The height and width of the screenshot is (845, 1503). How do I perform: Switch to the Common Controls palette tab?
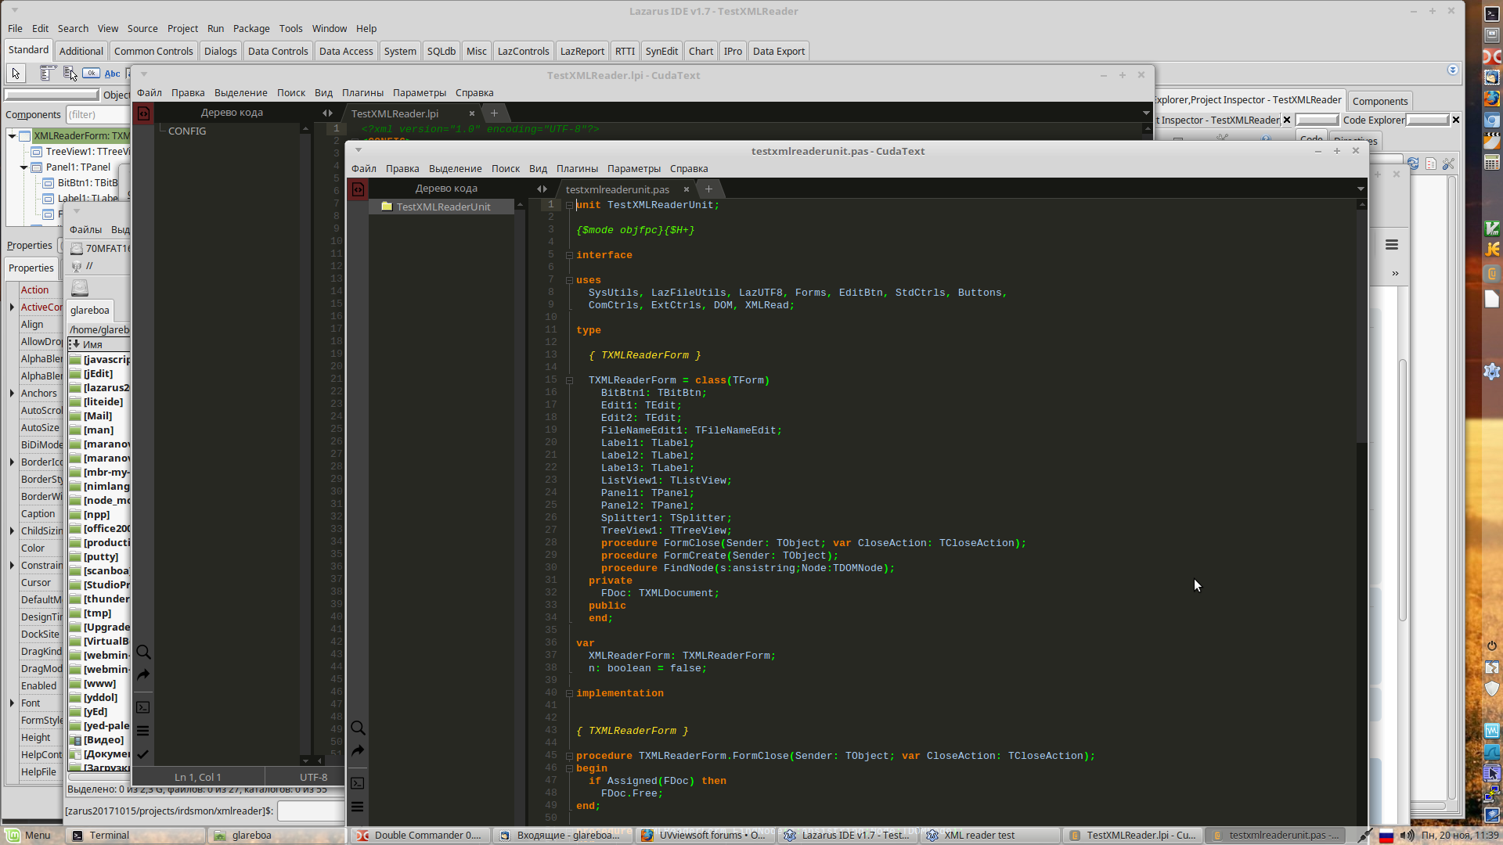pos(153,52)
